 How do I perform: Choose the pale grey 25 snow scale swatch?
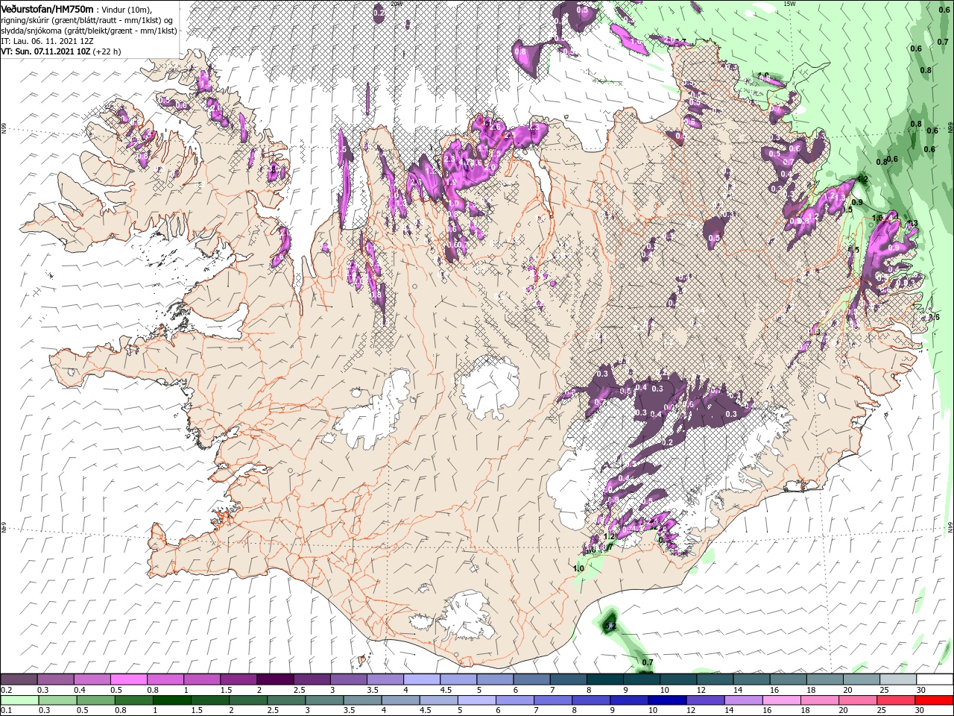897,679
